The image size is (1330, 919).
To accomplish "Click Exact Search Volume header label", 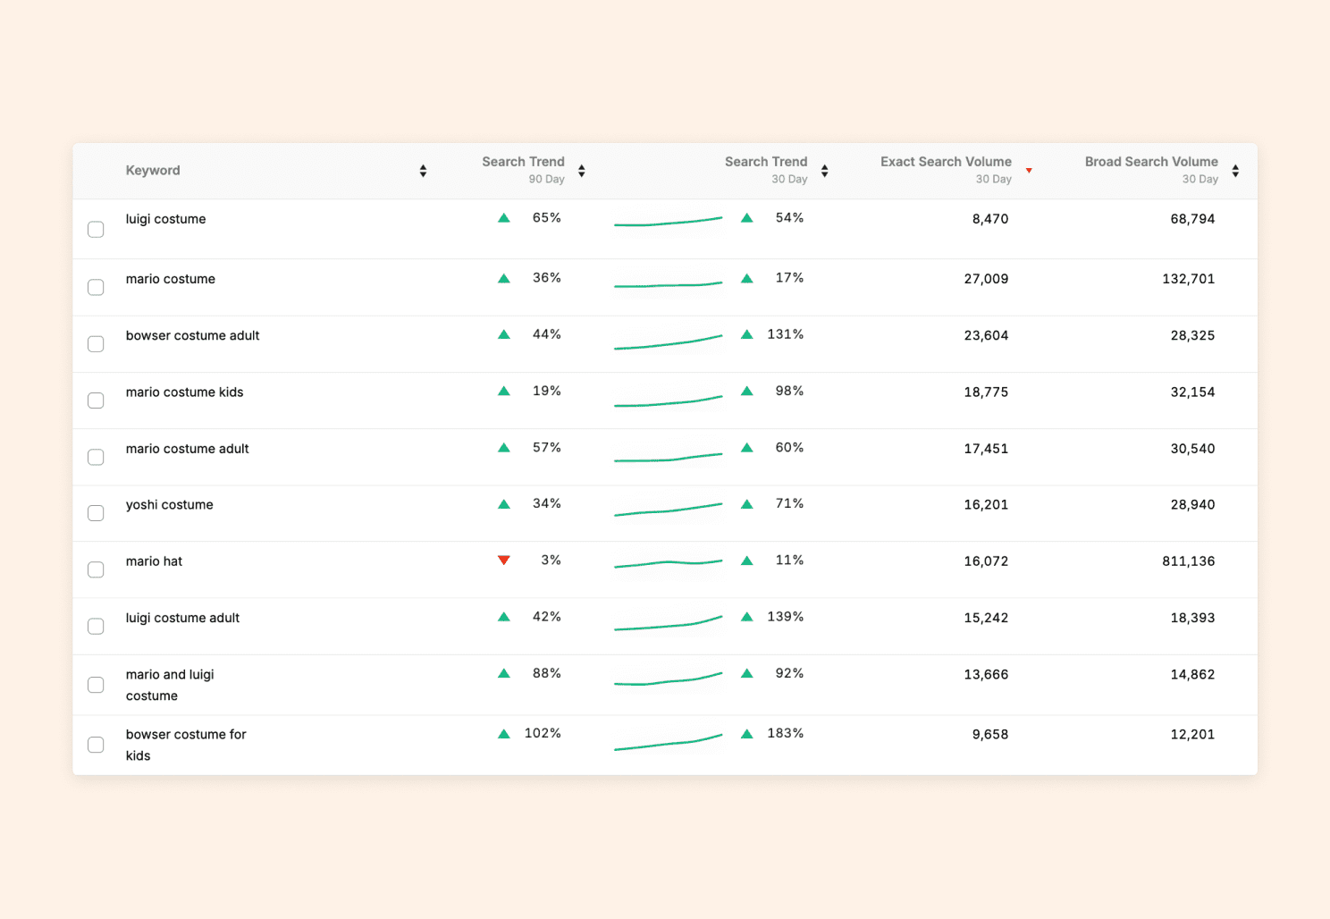I will [x=946, y=170].
